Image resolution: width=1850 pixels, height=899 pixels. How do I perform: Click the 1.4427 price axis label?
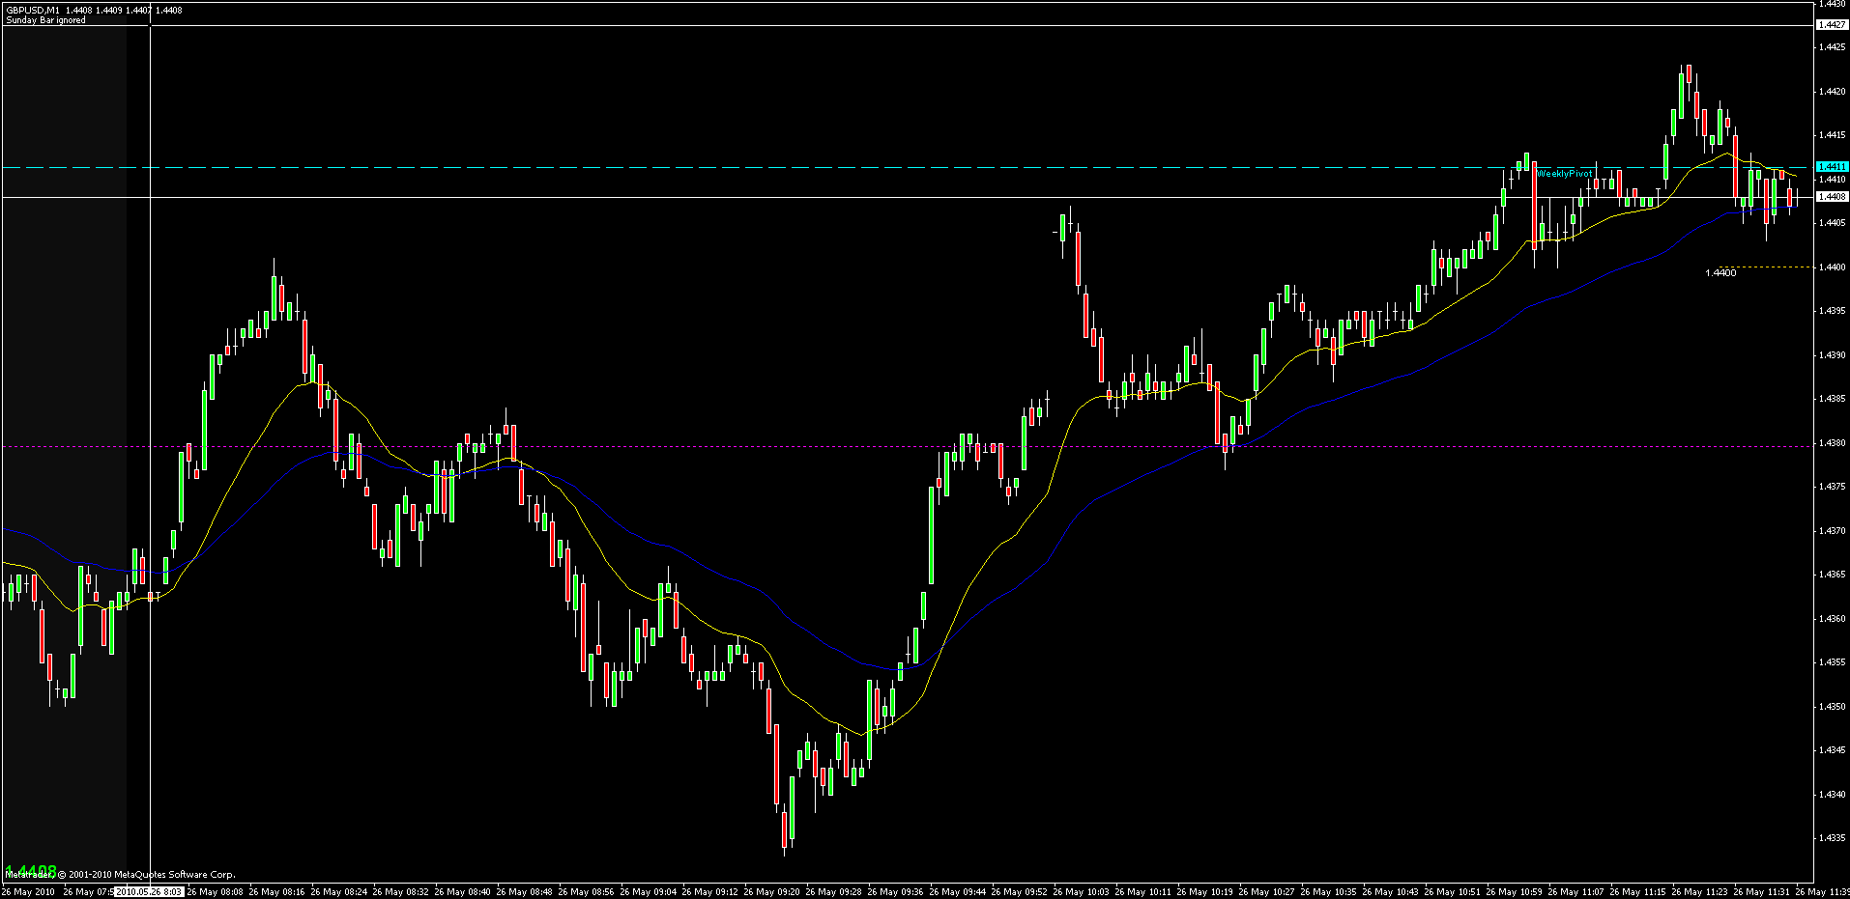coord(1833,25)
